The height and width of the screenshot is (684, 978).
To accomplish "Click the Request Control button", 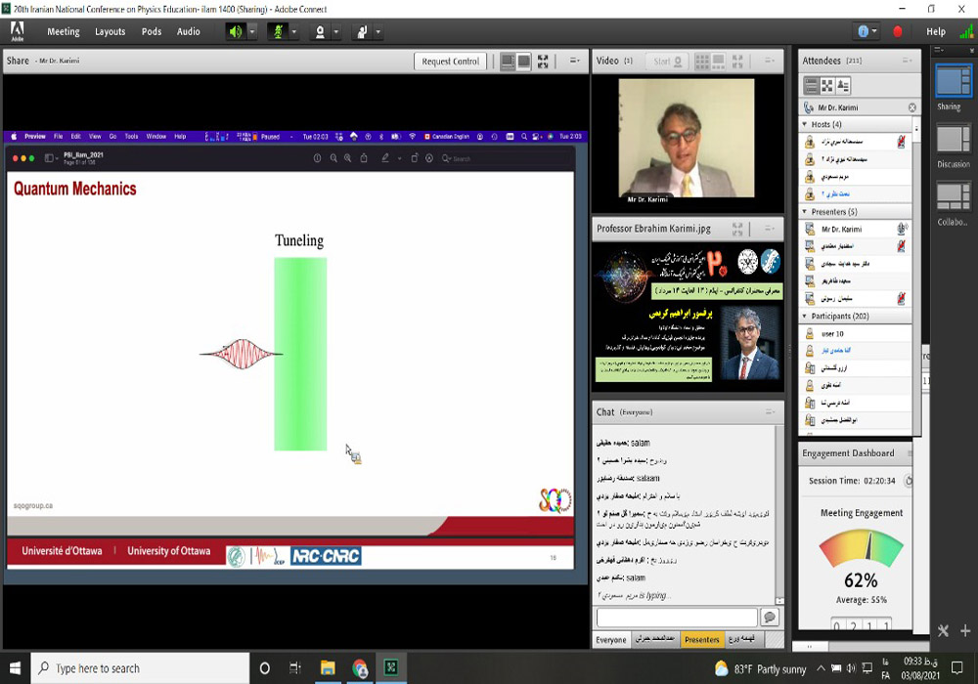I will pos(450,62).
